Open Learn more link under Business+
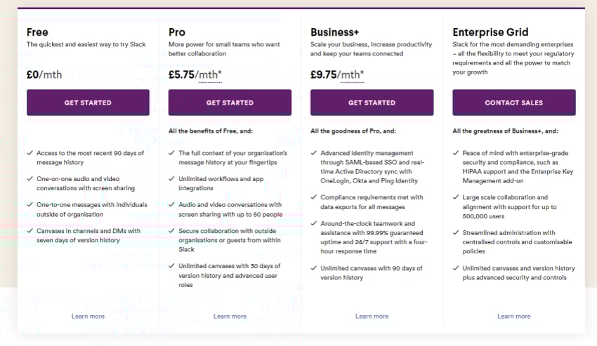Screen dimensions: 597x346 [372, 317]
